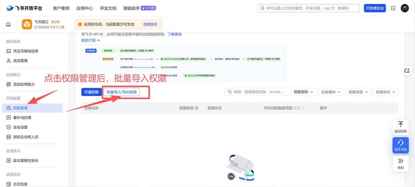Open 智能助手 in top navigation
This screenshot has height=187, width=415.
pyautogui.click(x=131, y=8)
